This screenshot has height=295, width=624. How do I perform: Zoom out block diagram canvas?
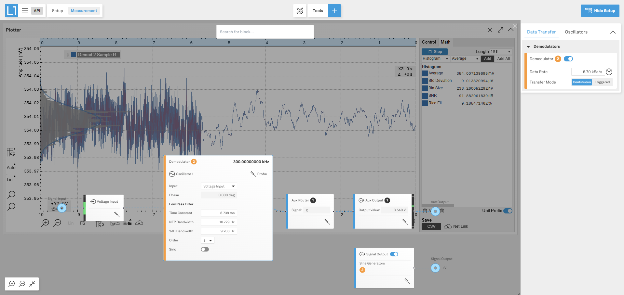pos(22,284)
